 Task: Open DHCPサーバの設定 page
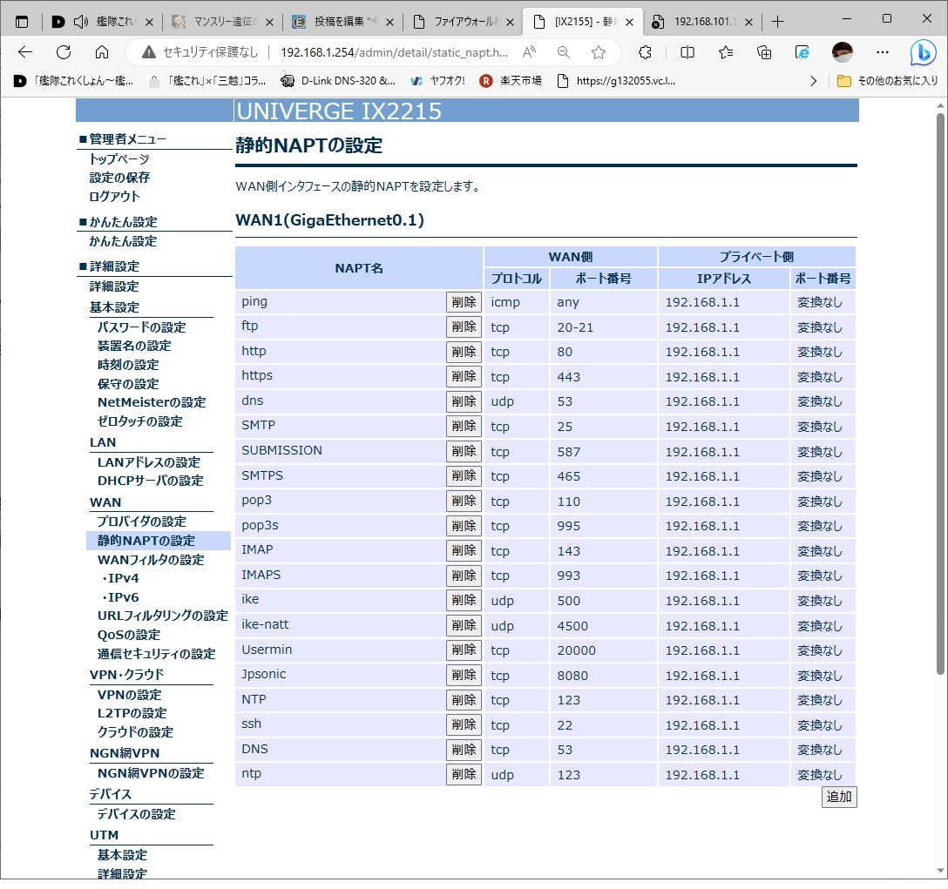(x=150, y=481)
